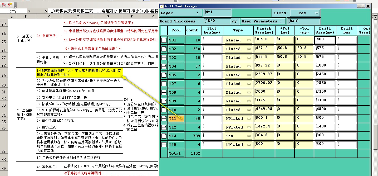The width and height of the screenshot is (378, 176).
Task: Click cell '7、二钻的条件(图镀工艺)' in column B
Action: click(x=26, y=114)
